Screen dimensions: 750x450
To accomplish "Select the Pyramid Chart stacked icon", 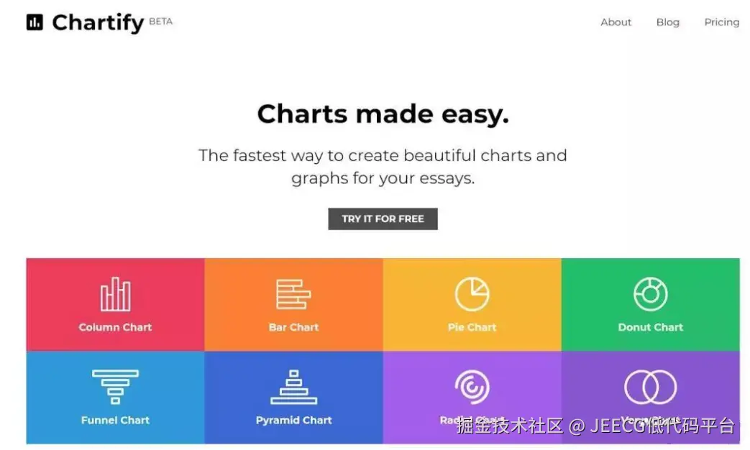I will (x=293, y=387).
